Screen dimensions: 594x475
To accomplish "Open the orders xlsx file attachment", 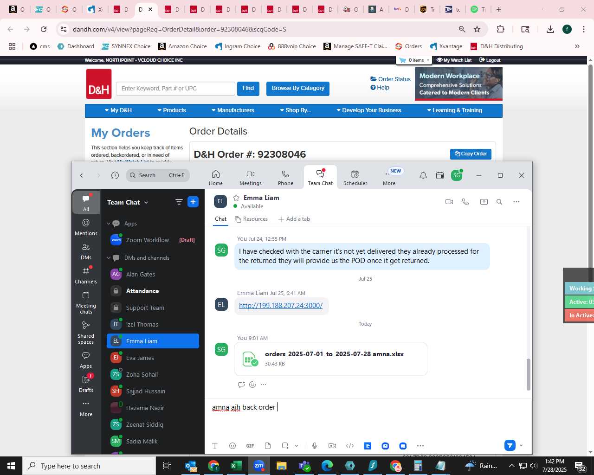I will pyautogui.click(x=331, y=359).
